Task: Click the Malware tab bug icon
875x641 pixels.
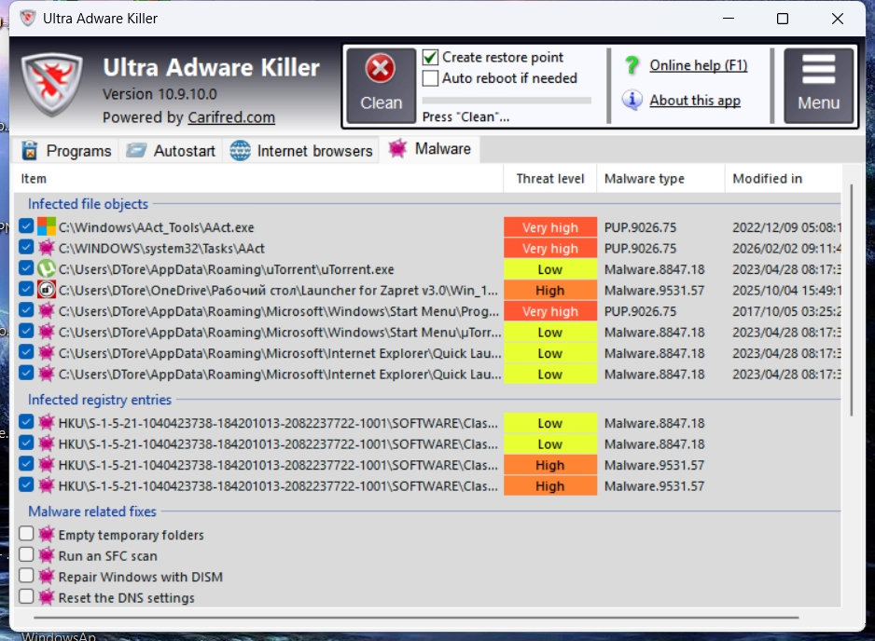Action: click(x=397, y=149)
